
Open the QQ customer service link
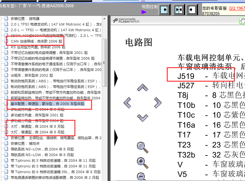(237, 8)
